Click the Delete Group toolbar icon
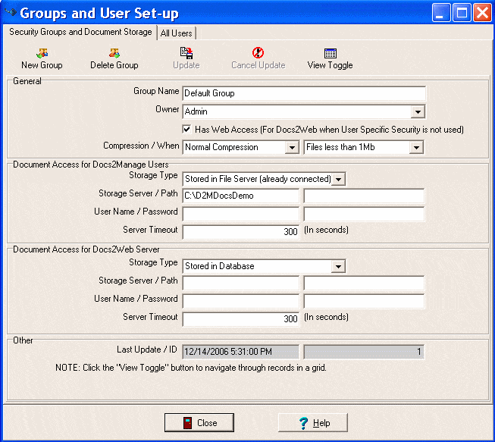This screenshot has height=442, width=495. coord(114,53)
